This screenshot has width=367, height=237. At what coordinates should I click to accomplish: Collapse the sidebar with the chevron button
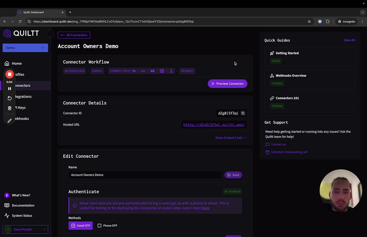click(50, 34)
